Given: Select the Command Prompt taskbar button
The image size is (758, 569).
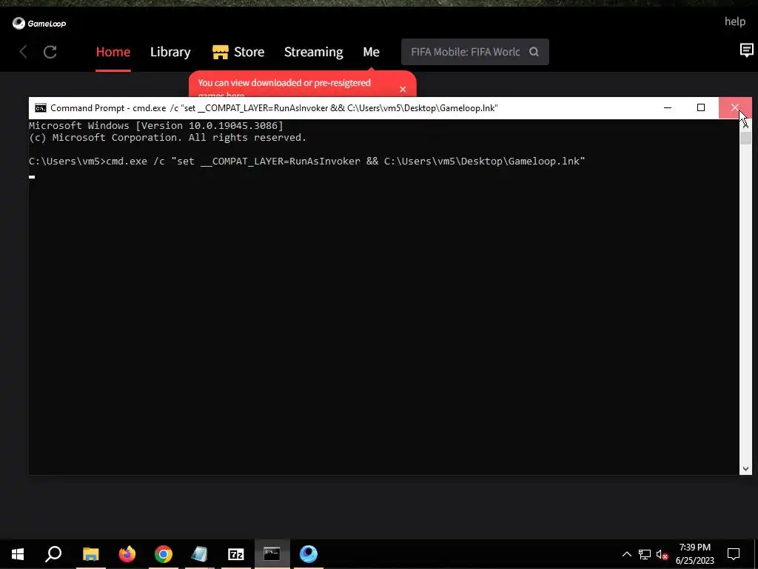Looking at the screenshot, I should point(272,554).
